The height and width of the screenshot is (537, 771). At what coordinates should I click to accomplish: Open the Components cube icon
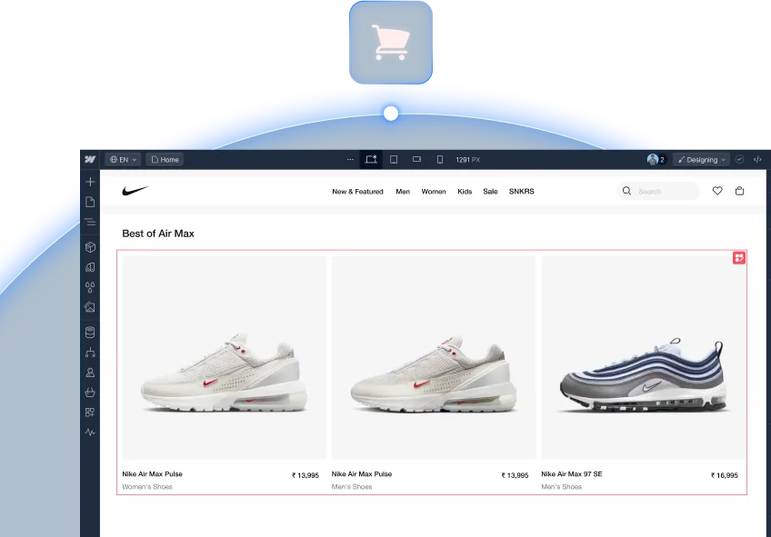(90, 247)
